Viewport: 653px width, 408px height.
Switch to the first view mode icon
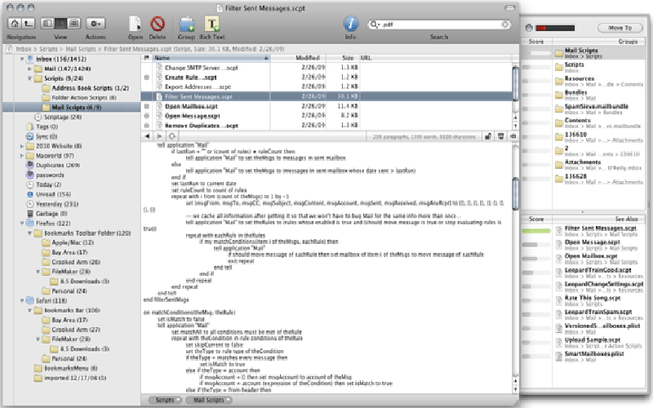tap(47, 24)
